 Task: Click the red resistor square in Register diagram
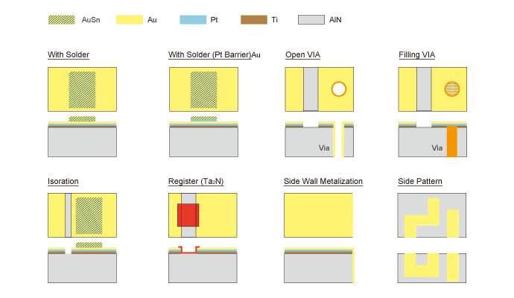click(x=188, y=215)
